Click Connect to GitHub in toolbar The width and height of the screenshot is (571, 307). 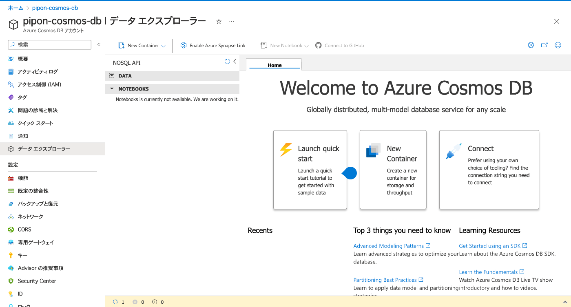[340, 46]
